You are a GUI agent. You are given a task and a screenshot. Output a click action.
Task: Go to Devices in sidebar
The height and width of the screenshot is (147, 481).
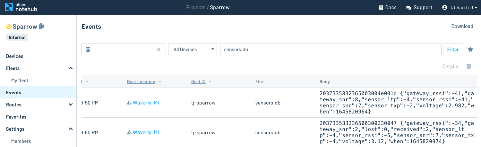(15, 56)
